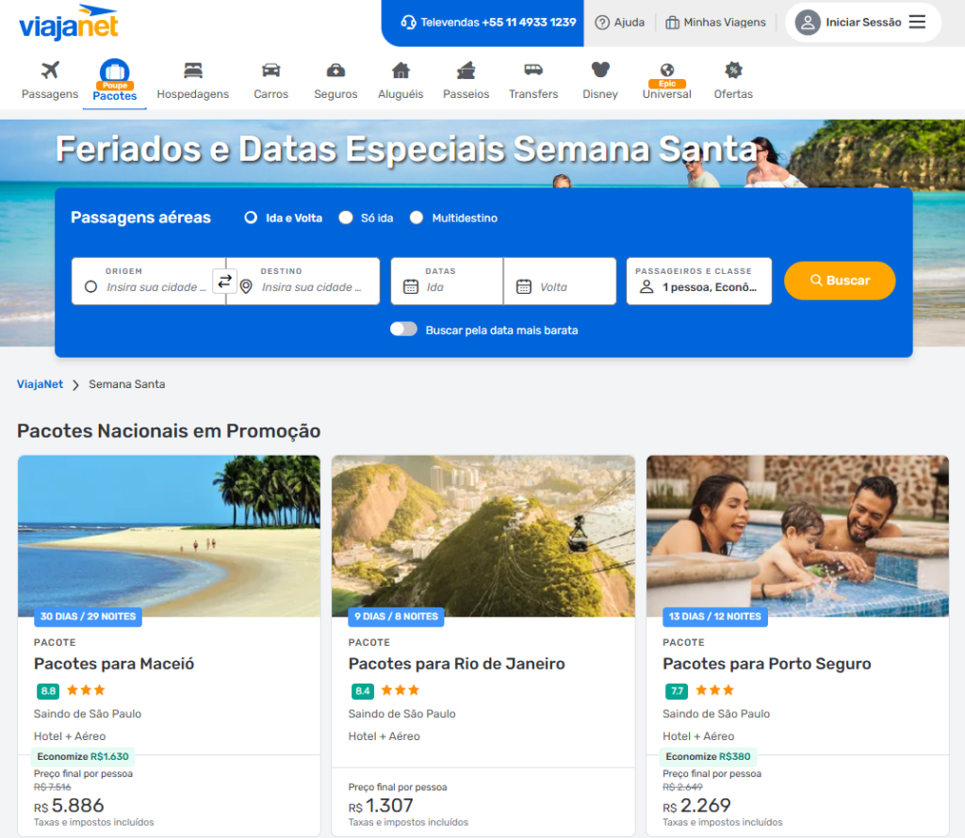Viewport: 965px width, 838px height.
Task: Choose the Multidestino radio option
Action: coord(417,218)
